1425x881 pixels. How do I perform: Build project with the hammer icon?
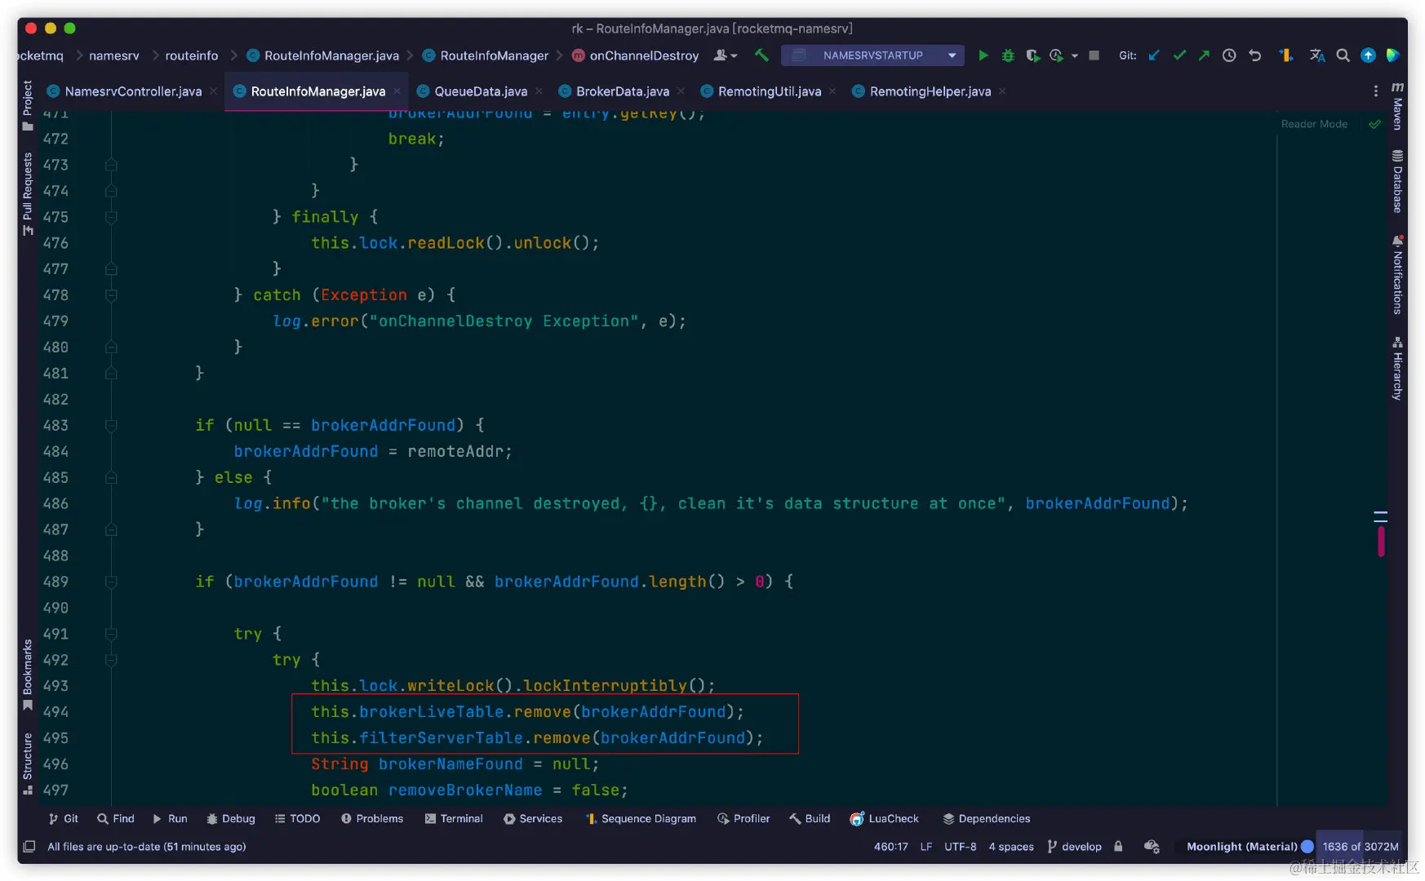(761, 55)
